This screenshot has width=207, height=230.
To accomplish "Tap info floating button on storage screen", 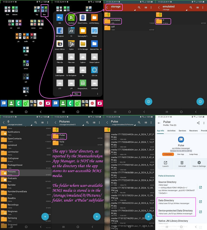I will (x=148, y=101).
